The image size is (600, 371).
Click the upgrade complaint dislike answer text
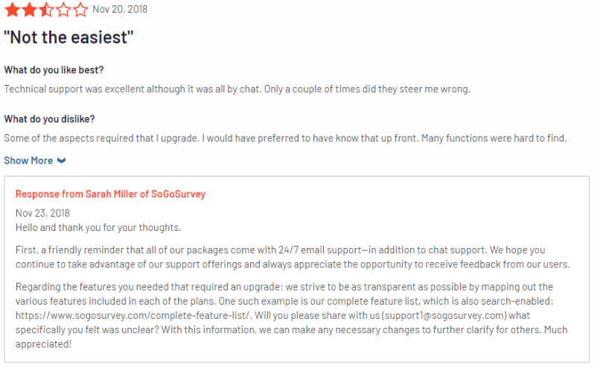click(x=285, y=139)
